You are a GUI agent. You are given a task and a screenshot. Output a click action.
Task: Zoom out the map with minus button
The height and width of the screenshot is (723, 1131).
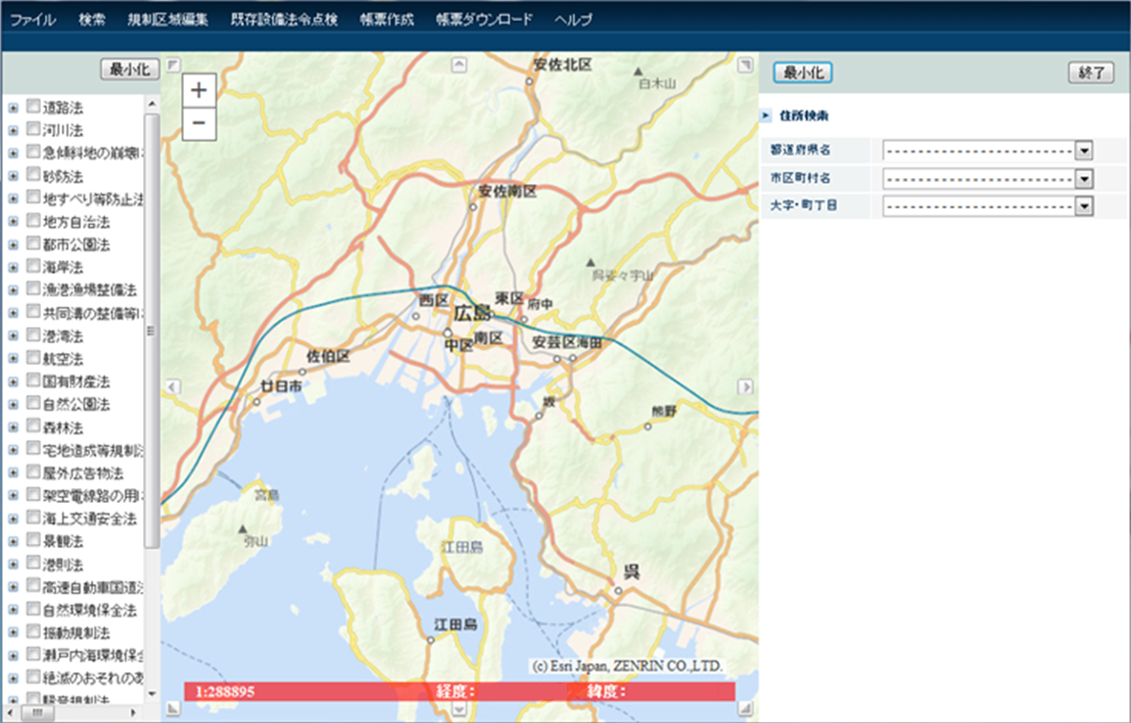pos(199,123)
